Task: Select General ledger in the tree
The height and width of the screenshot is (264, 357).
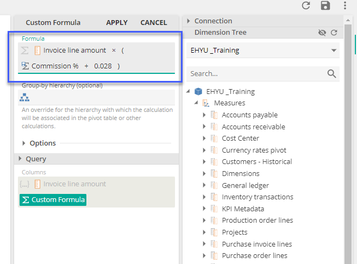Action: 245,185
